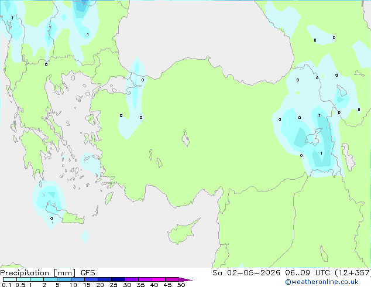Click the over-50 mm arrow tip of legend

tap(185, 279)
